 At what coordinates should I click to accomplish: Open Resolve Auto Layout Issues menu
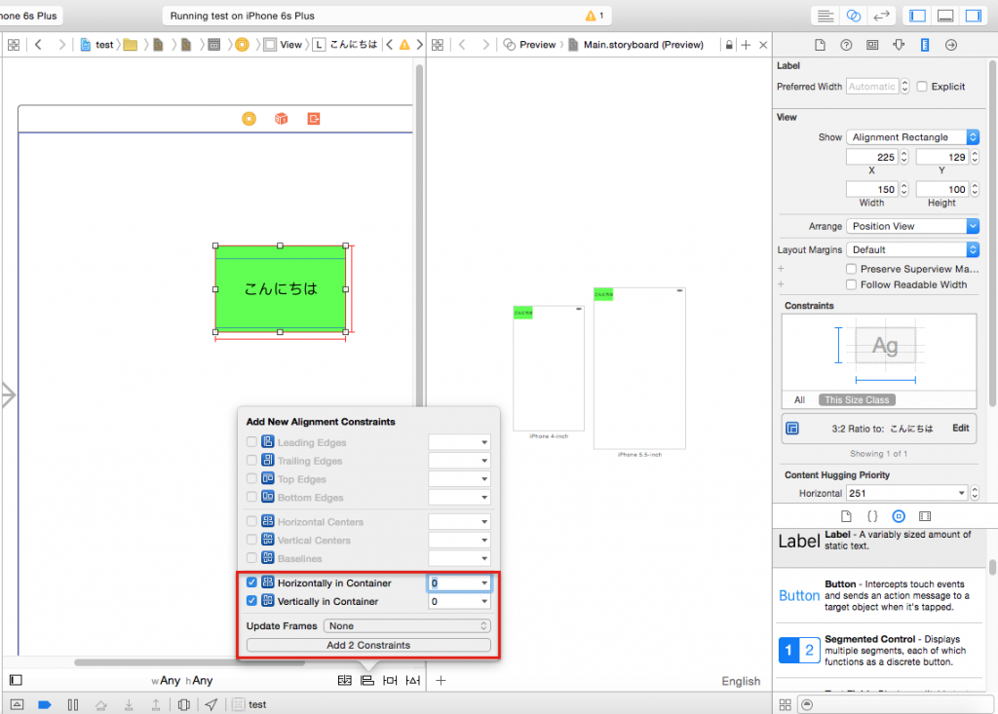[413, 680]
